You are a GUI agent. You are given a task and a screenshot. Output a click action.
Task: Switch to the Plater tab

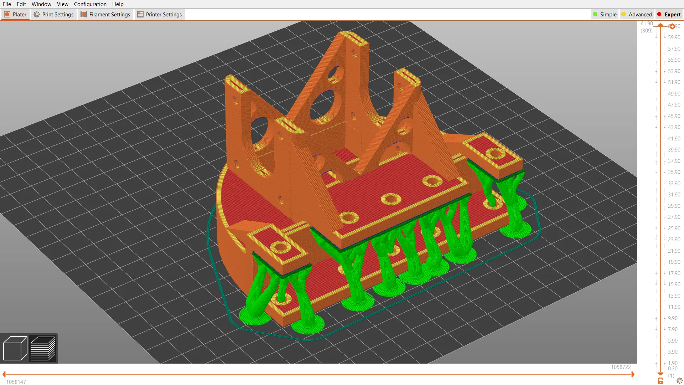coord(15,14)
